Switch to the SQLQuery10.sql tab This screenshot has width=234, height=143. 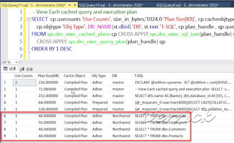pyautogui.click(x=111, y=5)
